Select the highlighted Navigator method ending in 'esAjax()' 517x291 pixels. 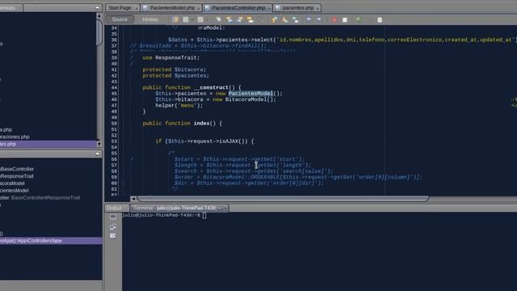pos(51,241)
